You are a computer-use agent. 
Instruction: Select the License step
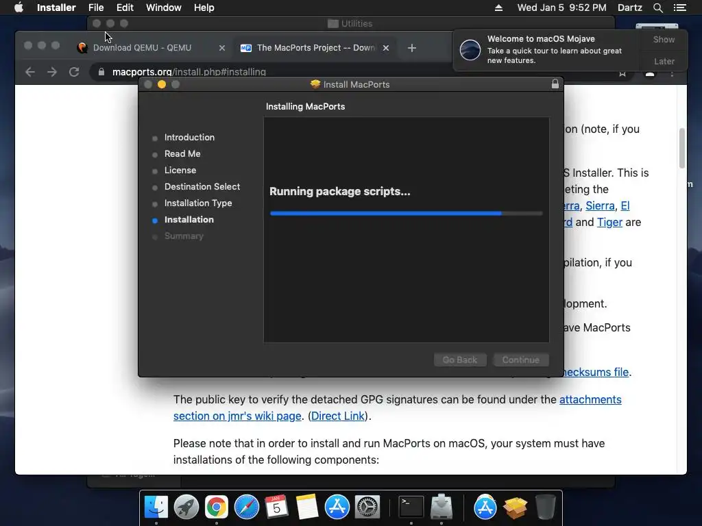tap(180, 171)
